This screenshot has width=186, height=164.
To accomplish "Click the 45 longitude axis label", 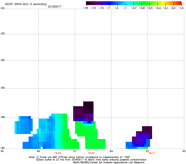I will [2, 151].
